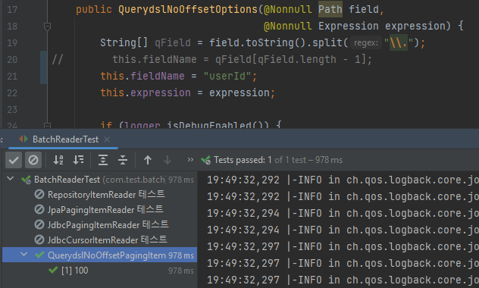This screenshot has height=288, width=479.
Task: Click BatchReaderTest tab run icon
Action: click(x=23, y=139)
